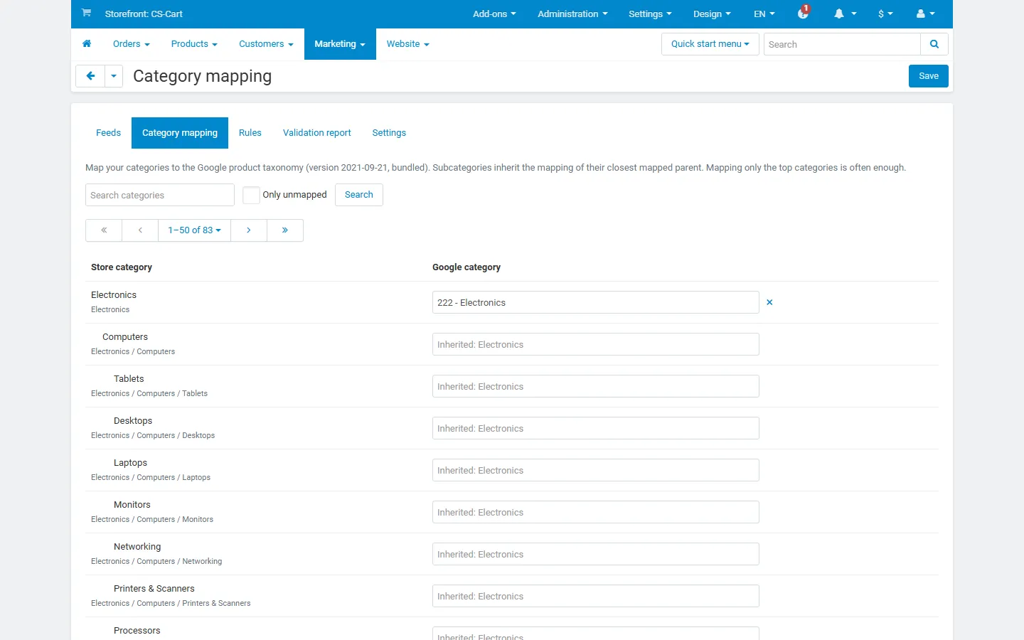Click the Processors store category name
Screen dimensions: 1024x640
(x=137, y=631)
